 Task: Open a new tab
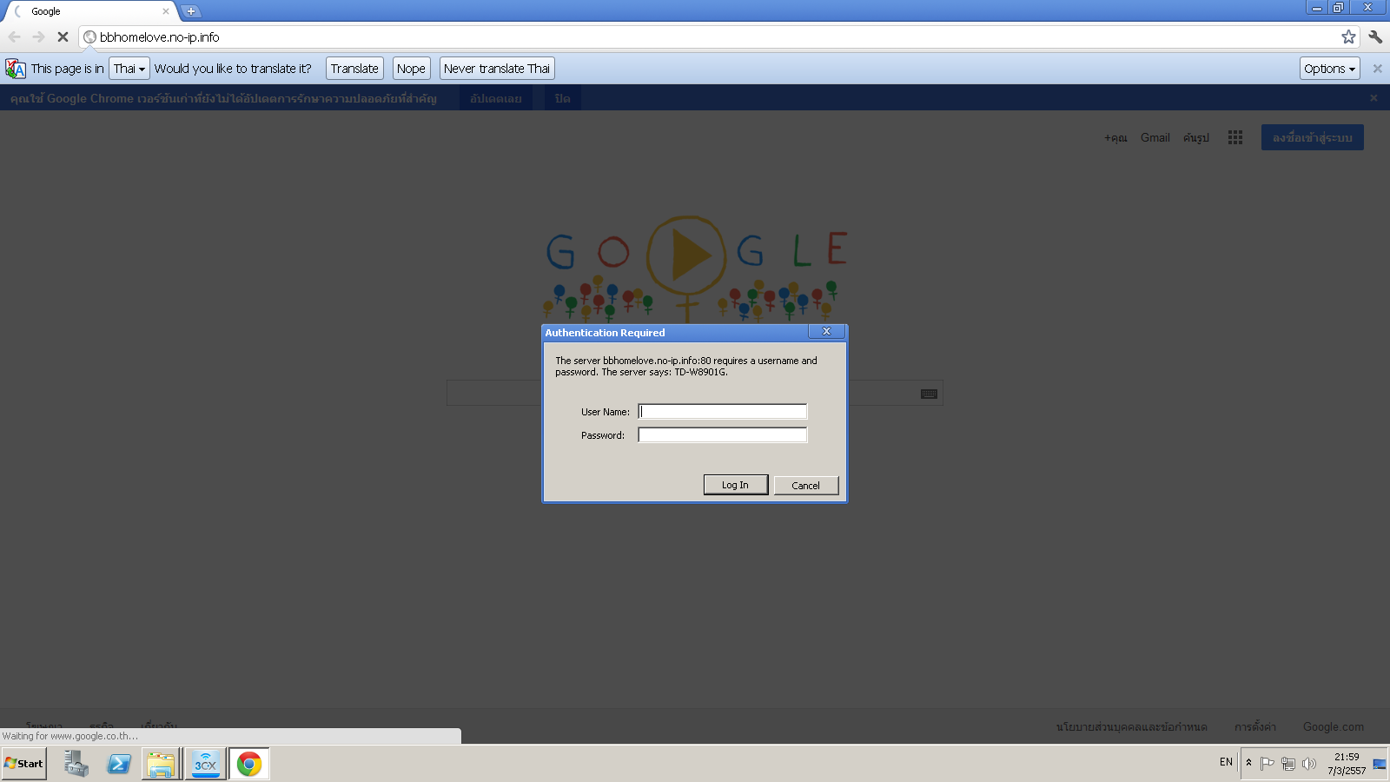pos(191,11)
